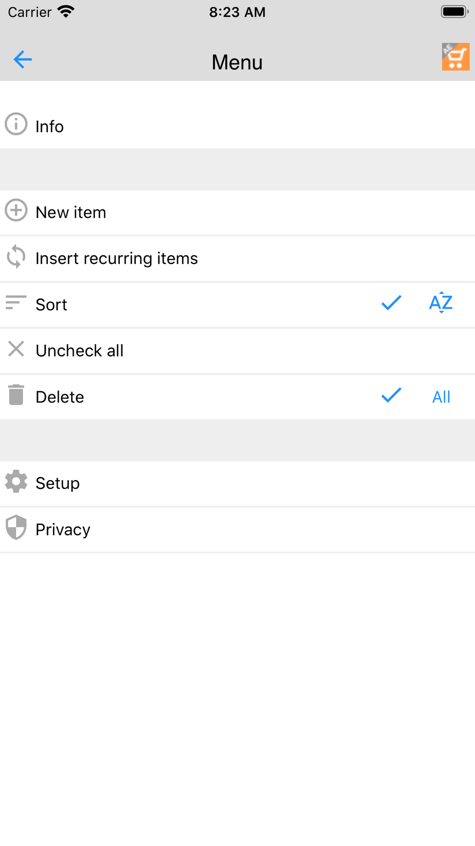
Task: Click the plus icon for New item
Action: tap(16, 210)
